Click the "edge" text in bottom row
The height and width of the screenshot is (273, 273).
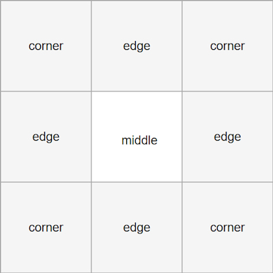click(x=136, y=228)
